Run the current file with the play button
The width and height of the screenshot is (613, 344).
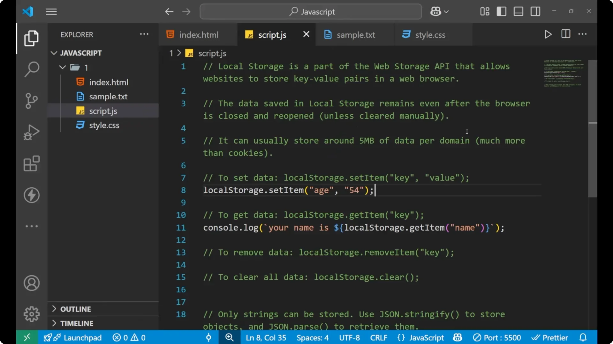tap(548, 34)
